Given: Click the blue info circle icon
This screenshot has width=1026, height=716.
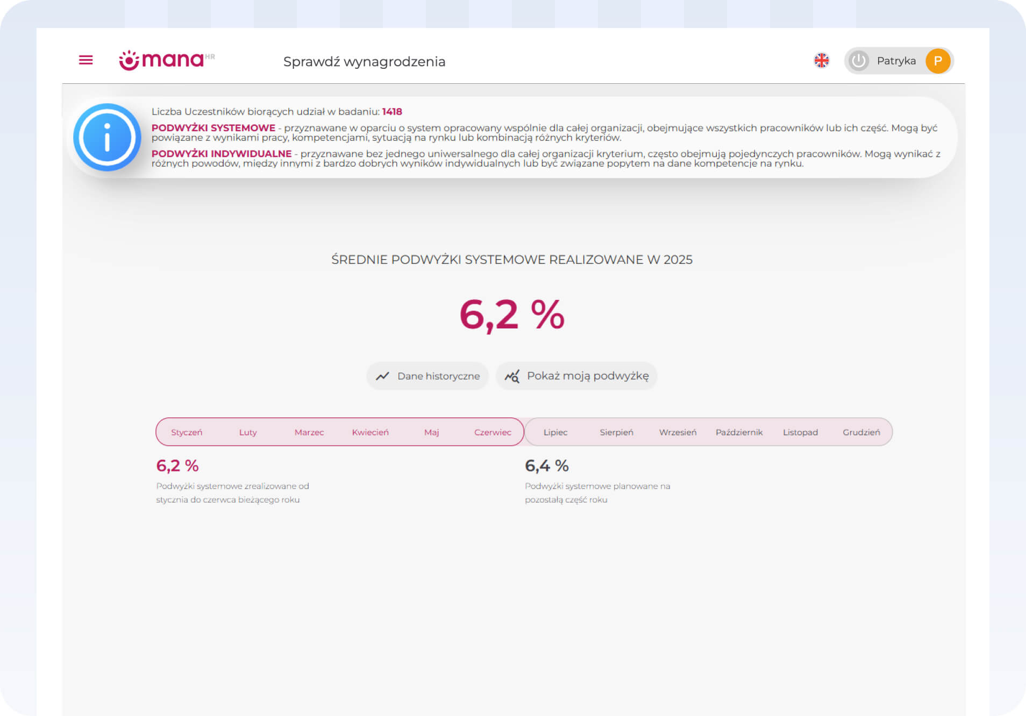Looking at the screenshot, I should tap(108, 138).
